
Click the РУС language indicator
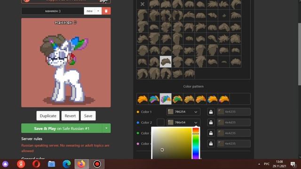pos(267,164)
